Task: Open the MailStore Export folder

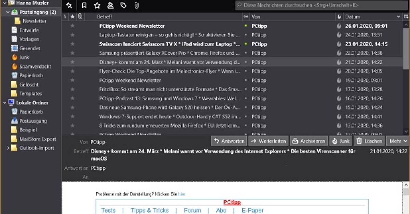Action: tap(38, 139)
